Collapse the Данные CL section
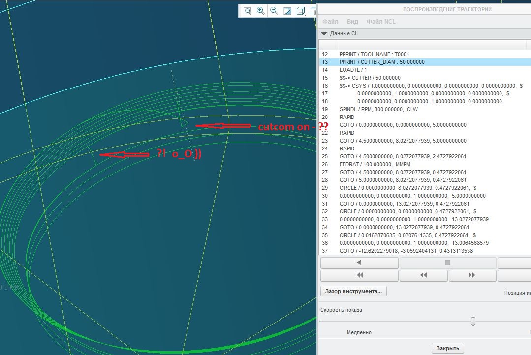The image size is (531, 355). 324,33
